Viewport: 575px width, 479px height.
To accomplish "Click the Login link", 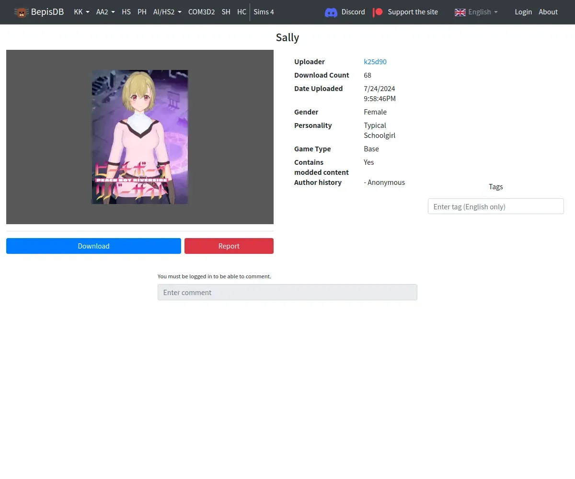I will click(x=523, y=12).
